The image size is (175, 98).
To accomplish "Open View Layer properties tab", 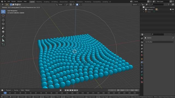I will click(x=142, y=49).
